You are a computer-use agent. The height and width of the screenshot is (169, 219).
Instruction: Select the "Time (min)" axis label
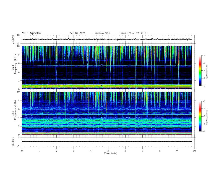pyautogui.click(x=111, y=153)
